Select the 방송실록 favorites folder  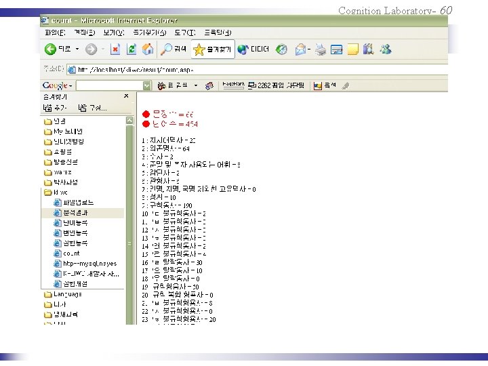pyautogui.click(x=61, y=162)
